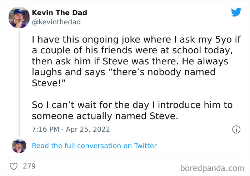Like the tweet with the heart icon
This screenshot has height=176, width=250.
pyautogui.click(x=14, y=166)
